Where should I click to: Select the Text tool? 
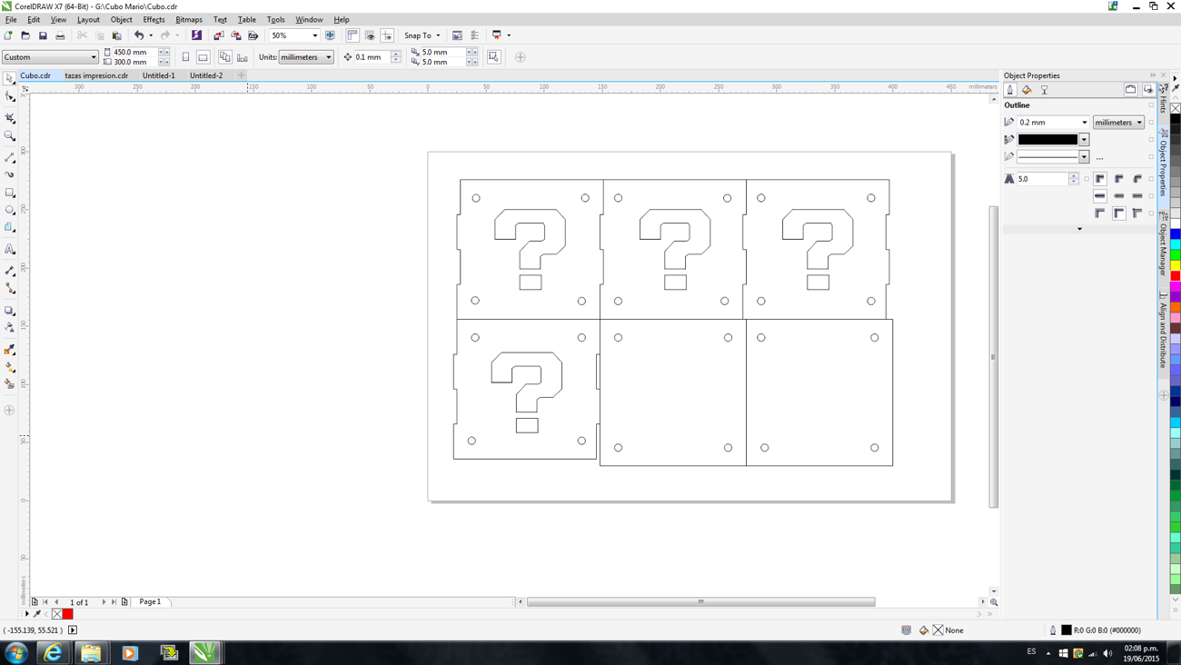tap(10, 249)
